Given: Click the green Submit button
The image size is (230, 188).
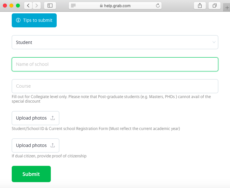Looking at the screenshot, I should point(31,174).
